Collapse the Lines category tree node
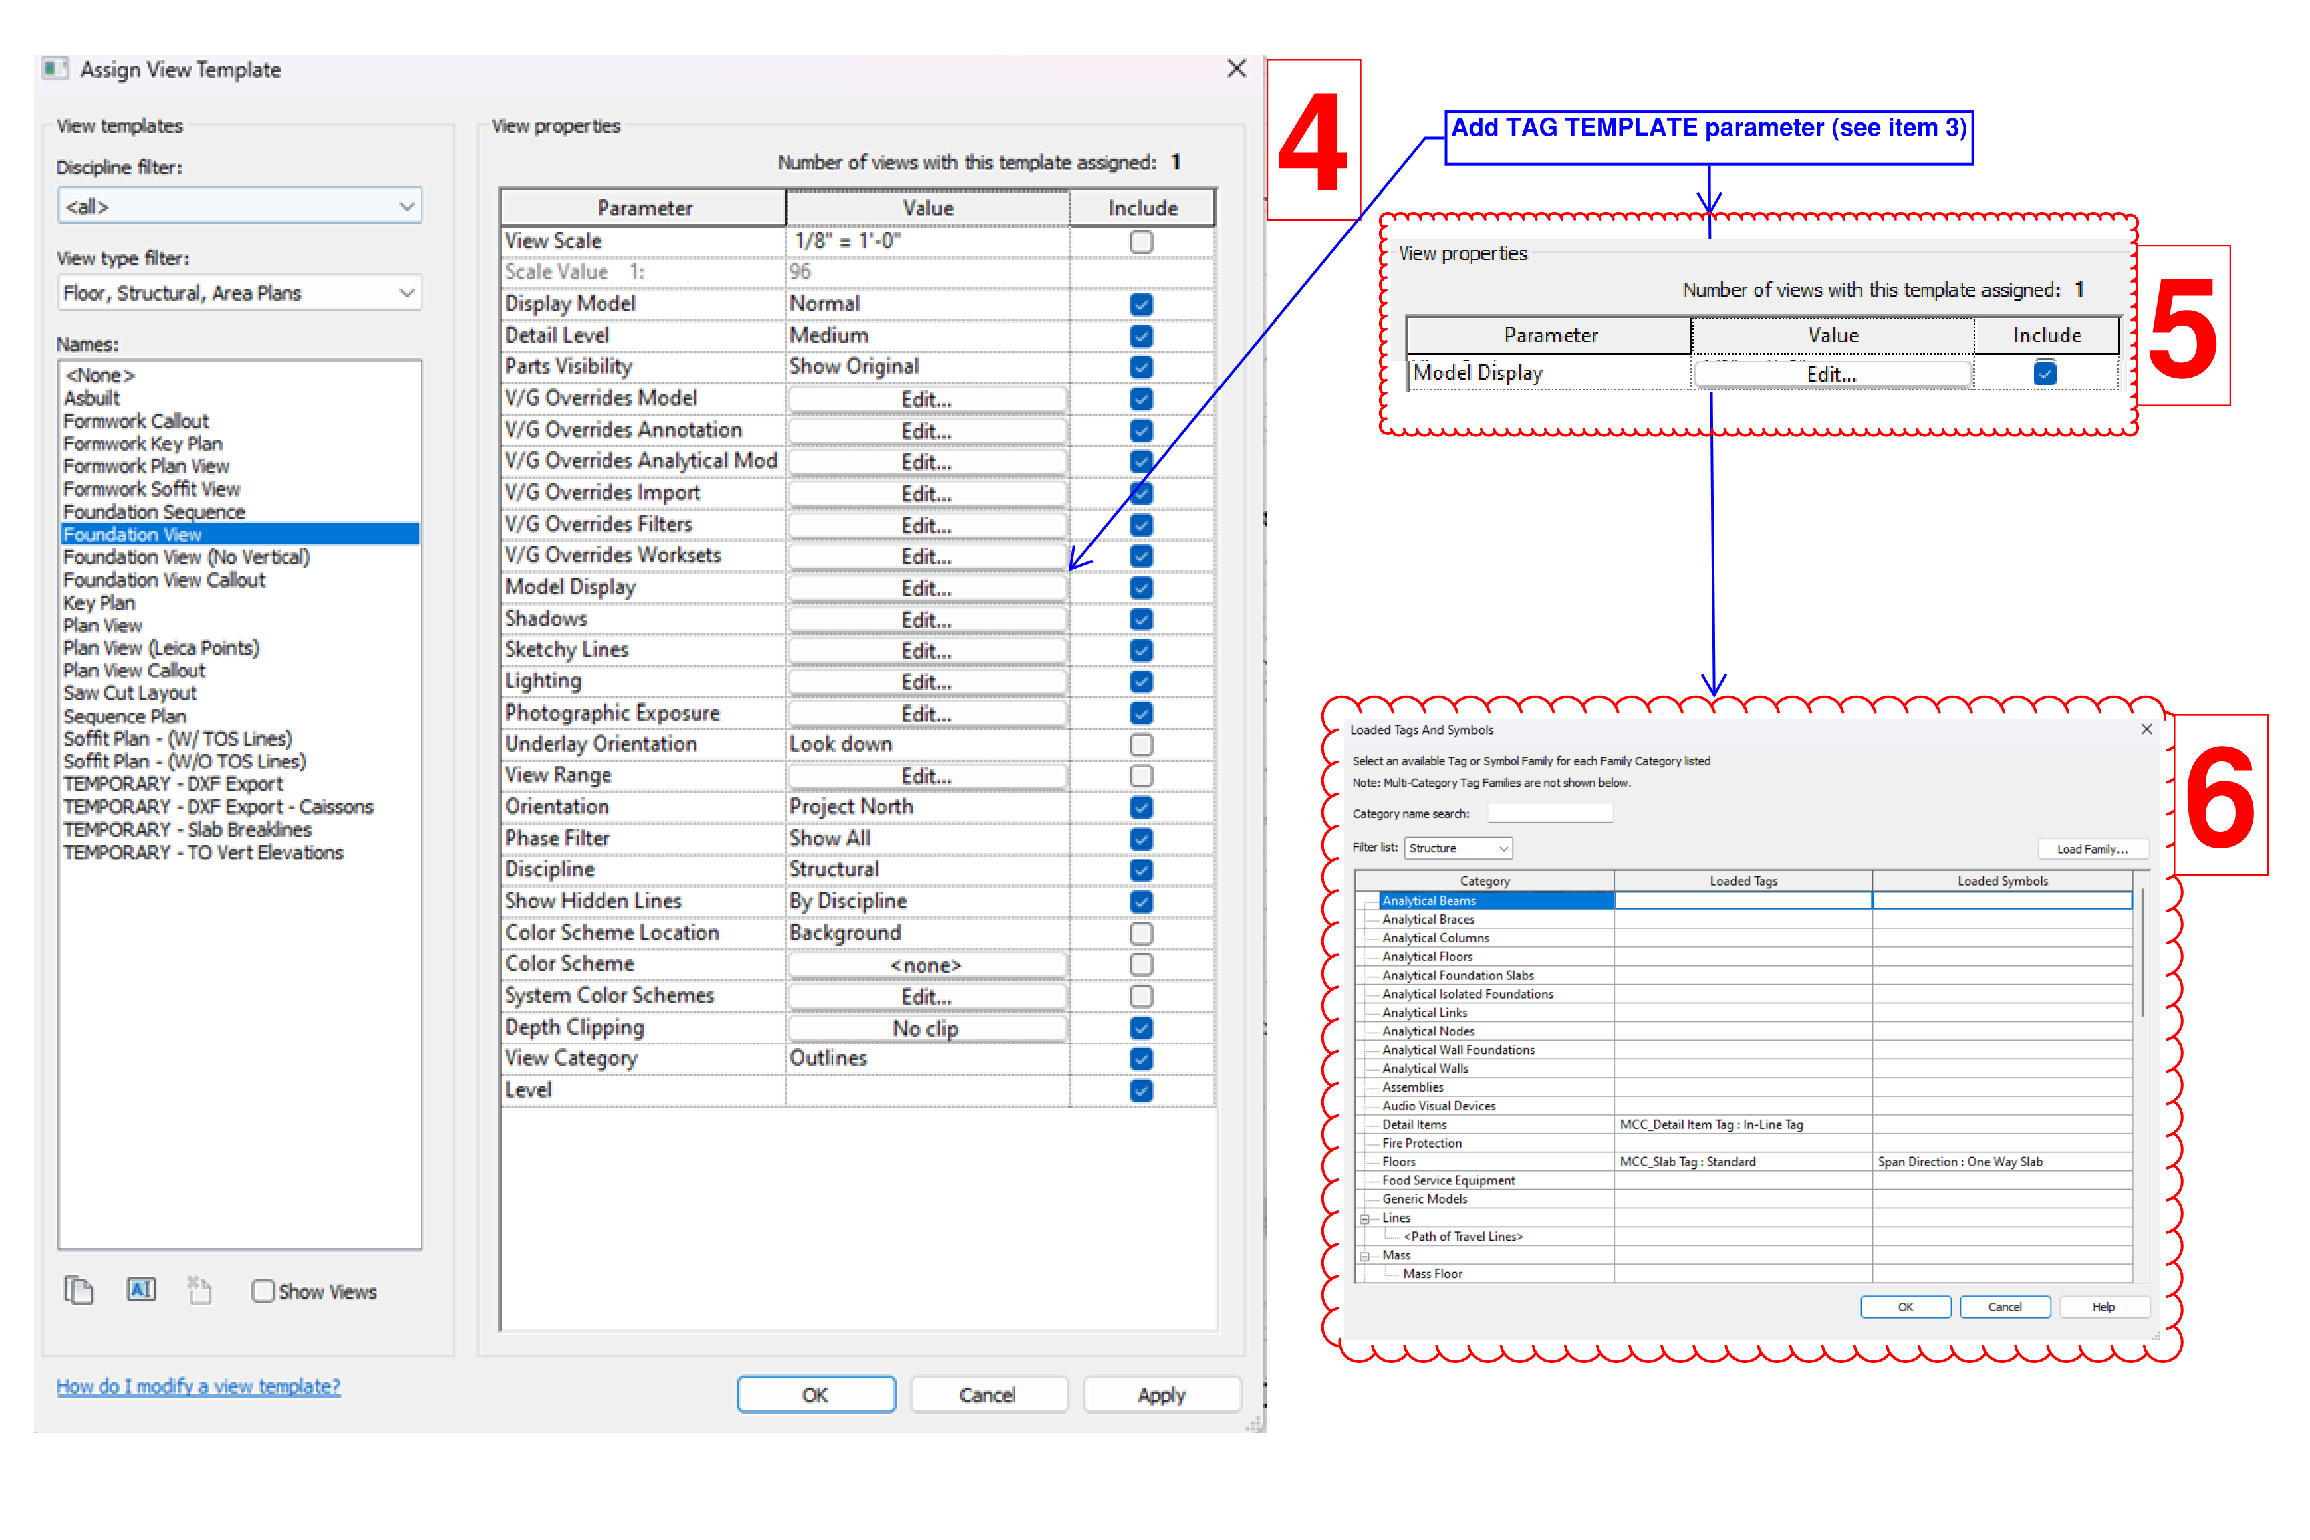Screen dimensions: 2310x1540 (x=1364, y=1219)
